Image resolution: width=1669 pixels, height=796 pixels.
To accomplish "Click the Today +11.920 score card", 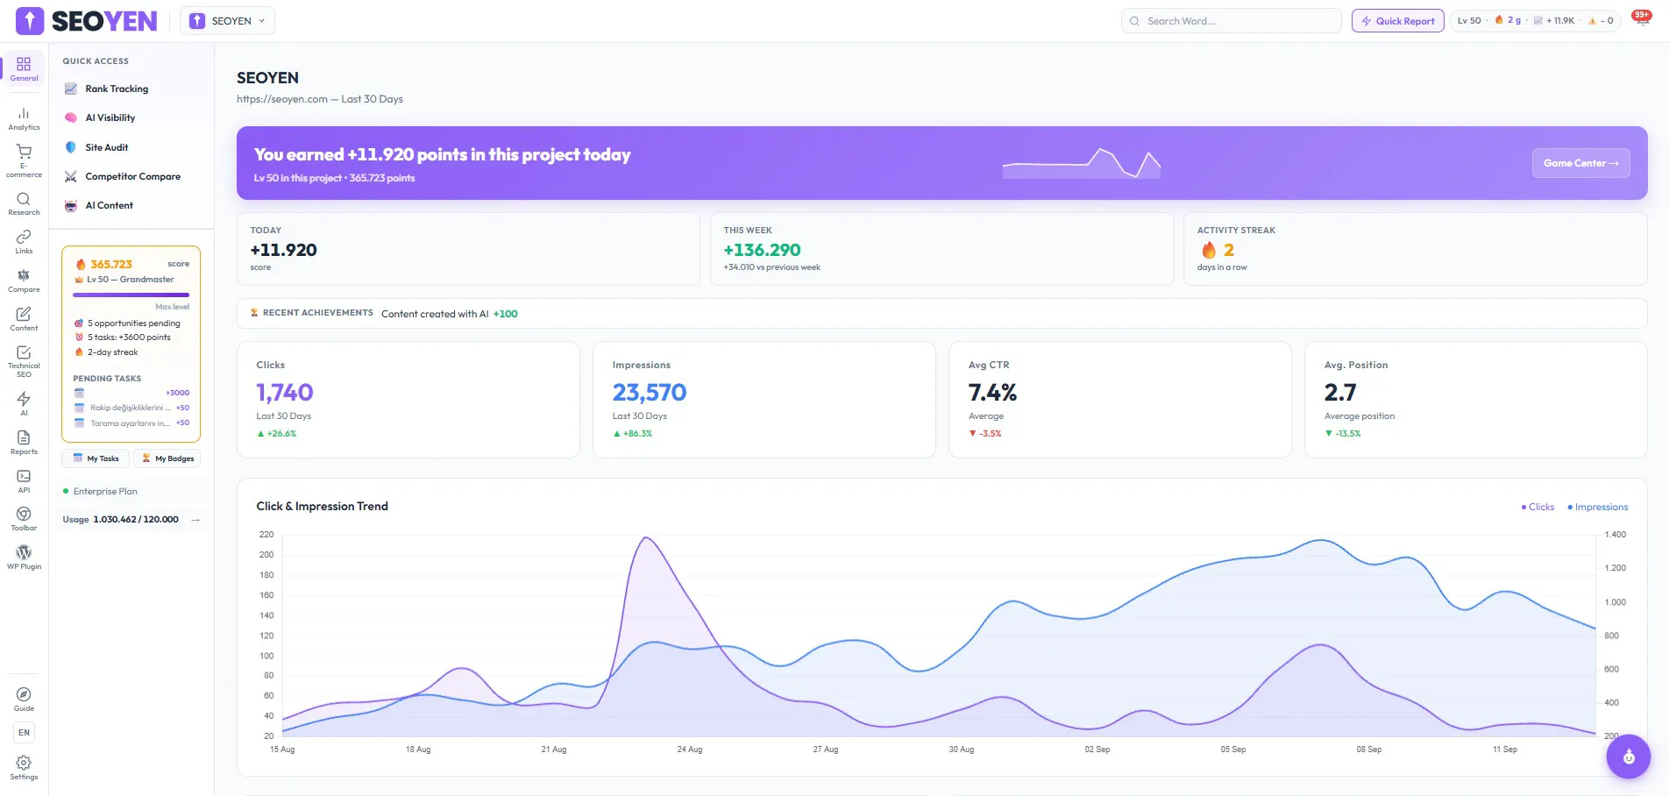I will (x=468, y=249).
